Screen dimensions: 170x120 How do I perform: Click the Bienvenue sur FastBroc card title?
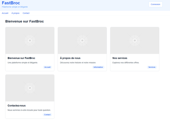21,58
